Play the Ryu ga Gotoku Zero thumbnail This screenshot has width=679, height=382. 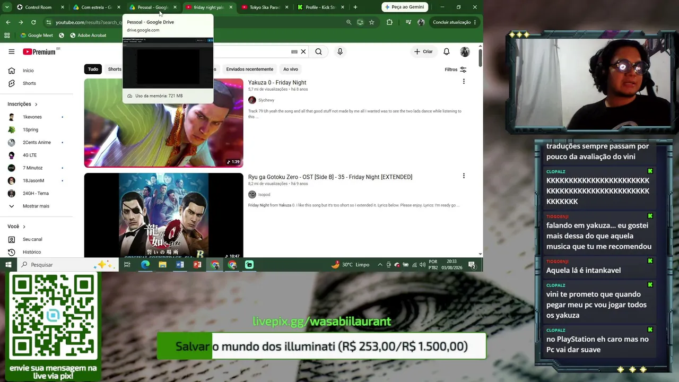pyautogui.click(x=163, y=215)
